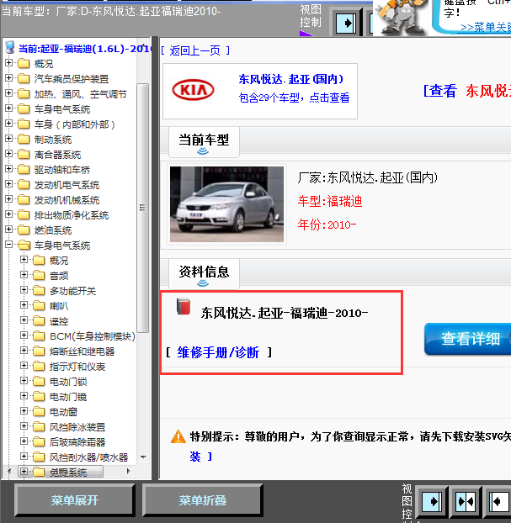This screenshot has height=523, width=511.
Task: Expand BCM(车身控制模块) subfolder
Action: 24,335
